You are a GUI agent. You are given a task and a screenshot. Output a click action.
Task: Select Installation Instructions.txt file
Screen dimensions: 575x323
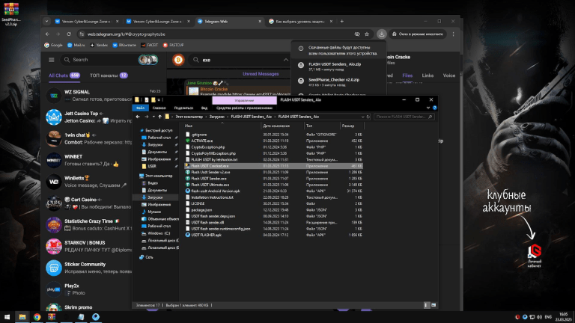tap(212, 197)
